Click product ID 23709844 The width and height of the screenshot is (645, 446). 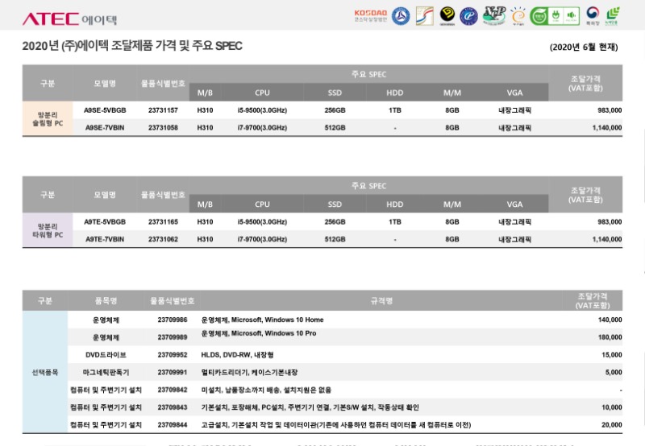click(x=173, y=424)
